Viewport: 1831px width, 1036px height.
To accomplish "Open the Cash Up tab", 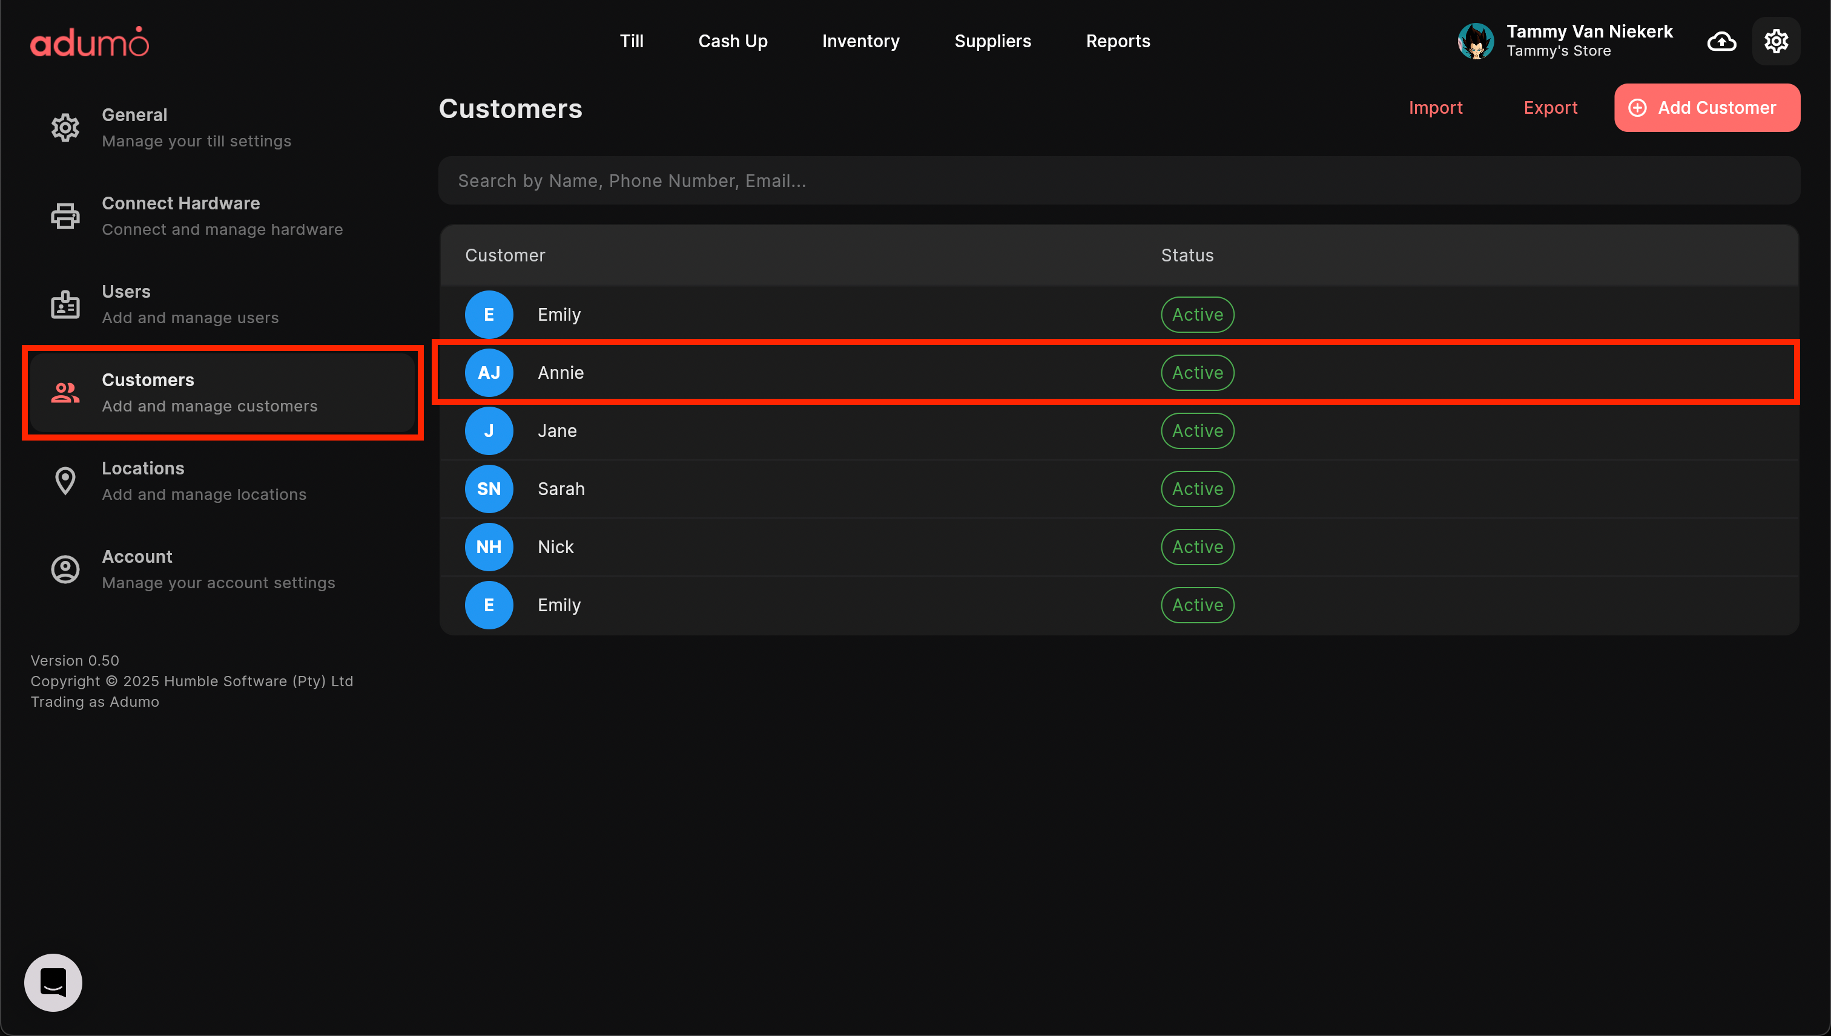I will point(733,41).
